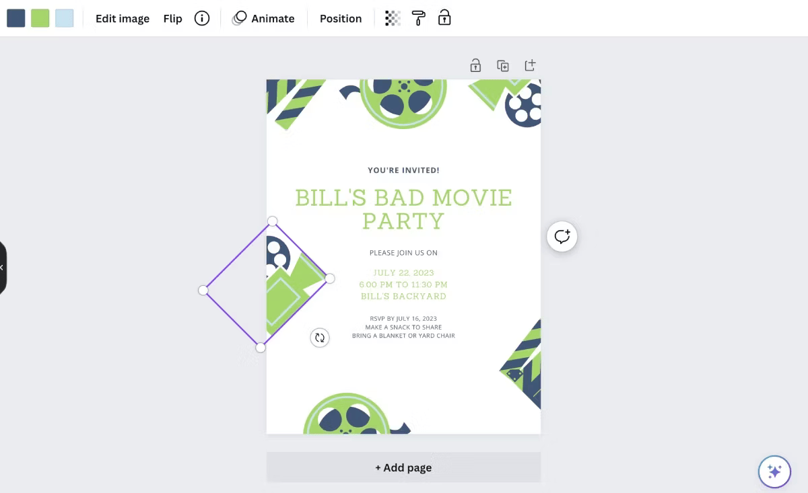Image resolution: width=808 pixels, height=493 pixels.
Task: Open the transparency checkerboard icon
Action: tap(391, 18)
